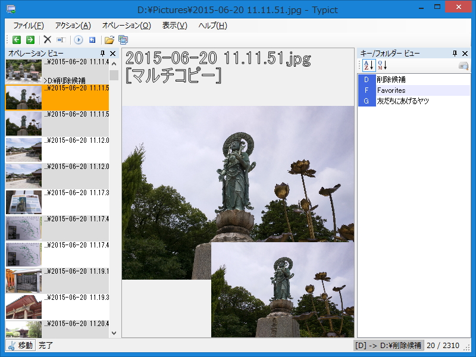Sort keys alphabetically with A-Z icon

point(368,65)
